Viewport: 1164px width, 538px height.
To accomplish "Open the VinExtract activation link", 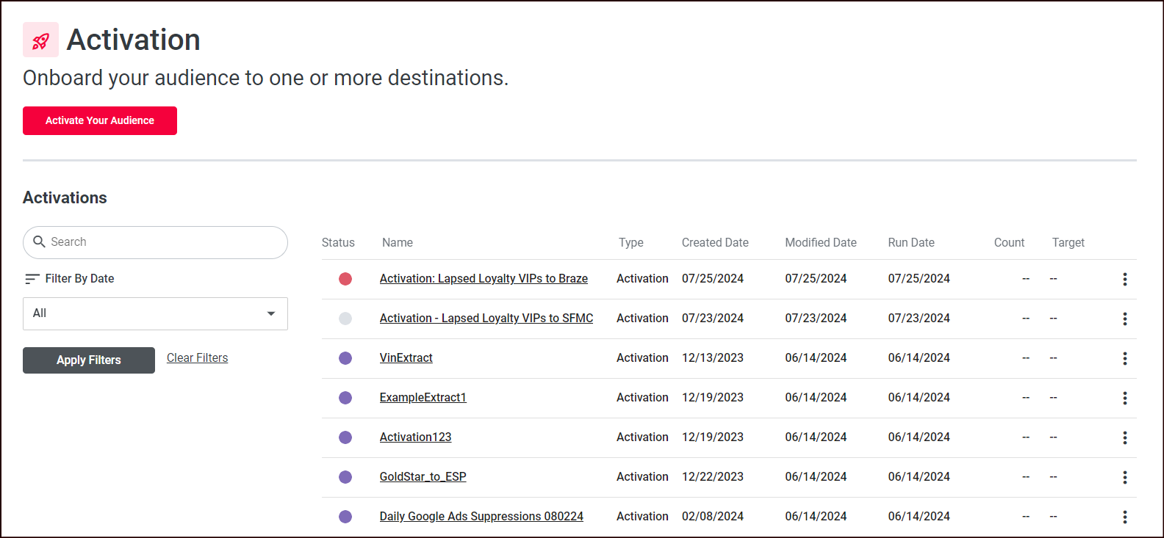I will [406, 358].
